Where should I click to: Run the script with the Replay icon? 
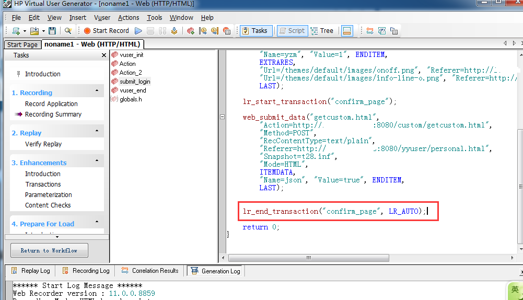pyautogui.click(x=138, y=31)
